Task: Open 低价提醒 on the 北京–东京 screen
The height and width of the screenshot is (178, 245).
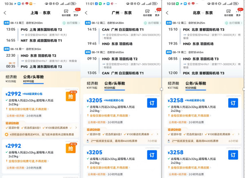Action: click(228, 13)
